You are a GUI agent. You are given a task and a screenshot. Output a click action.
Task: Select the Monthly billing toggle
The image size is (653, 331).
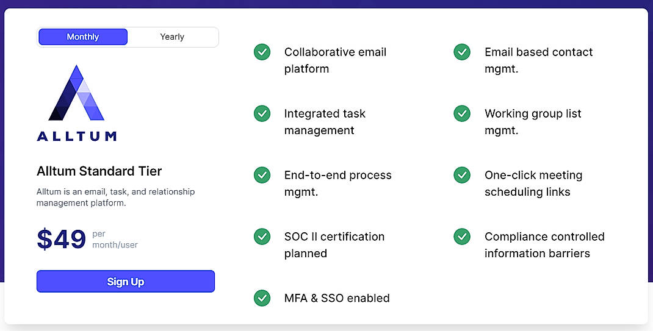(83, 37)
